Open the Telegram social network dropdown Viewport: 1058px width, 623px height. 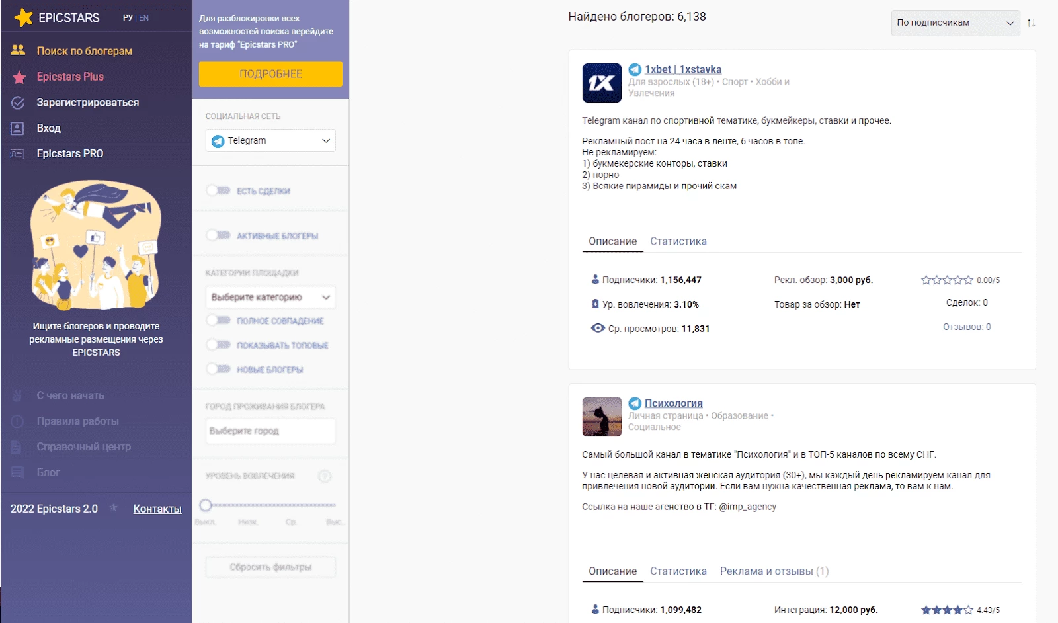pyautogui.click(x=270, y=141)
